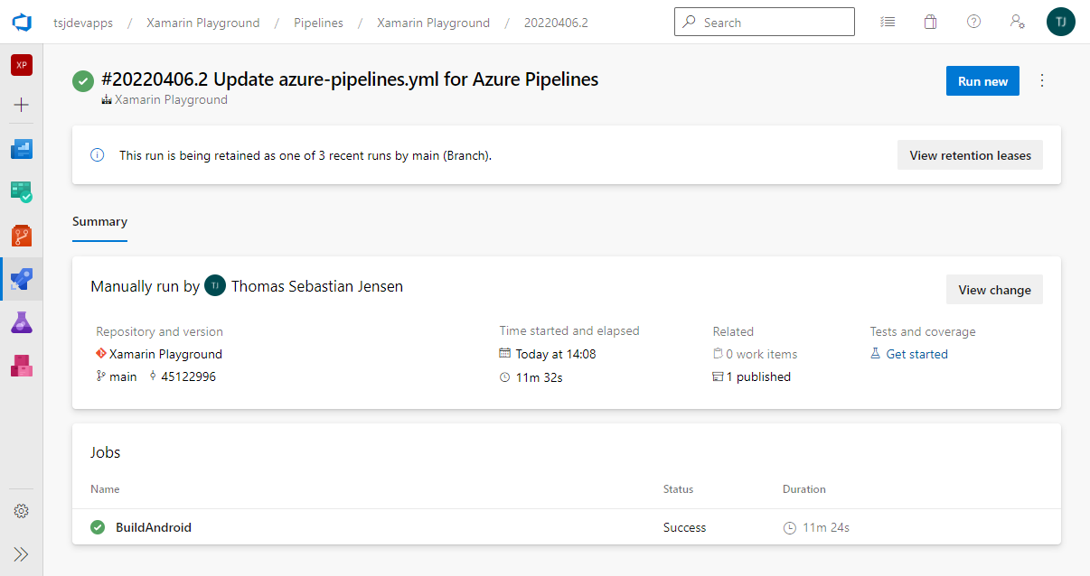Open More actions three-dot menu
The image size is (1090, 576).
tap(1042, 81)
